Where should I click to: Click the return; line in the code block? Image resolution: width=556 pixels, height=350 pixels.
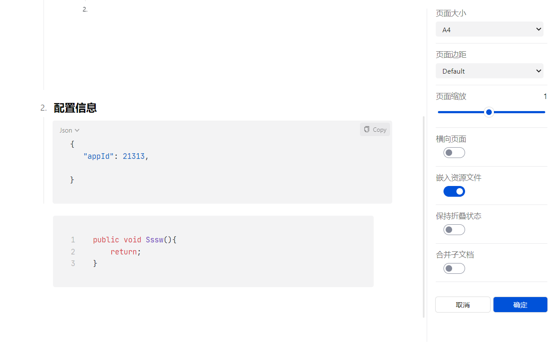pos(125,252)
